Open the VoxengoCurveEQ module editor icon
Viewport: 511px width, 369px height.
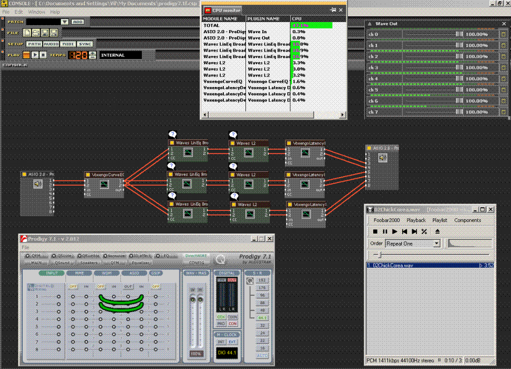[104, 184]
